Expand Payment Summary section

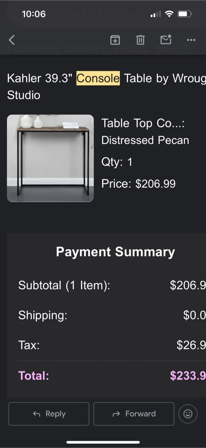point(116,251)
